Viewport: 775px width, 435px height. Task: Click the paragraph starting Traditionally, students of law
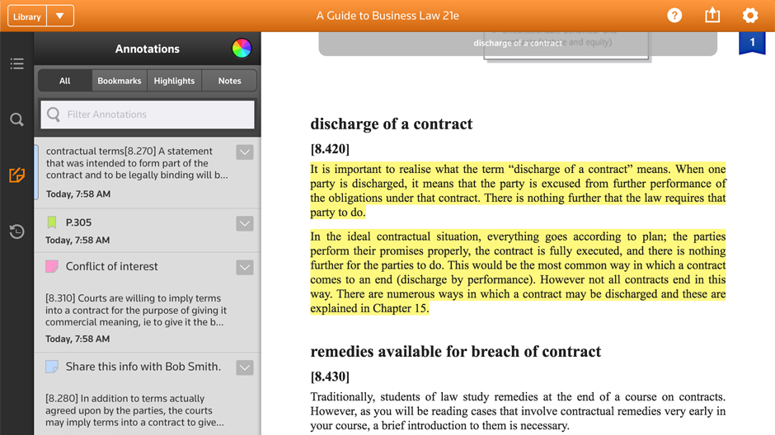[x=518, y=411]
